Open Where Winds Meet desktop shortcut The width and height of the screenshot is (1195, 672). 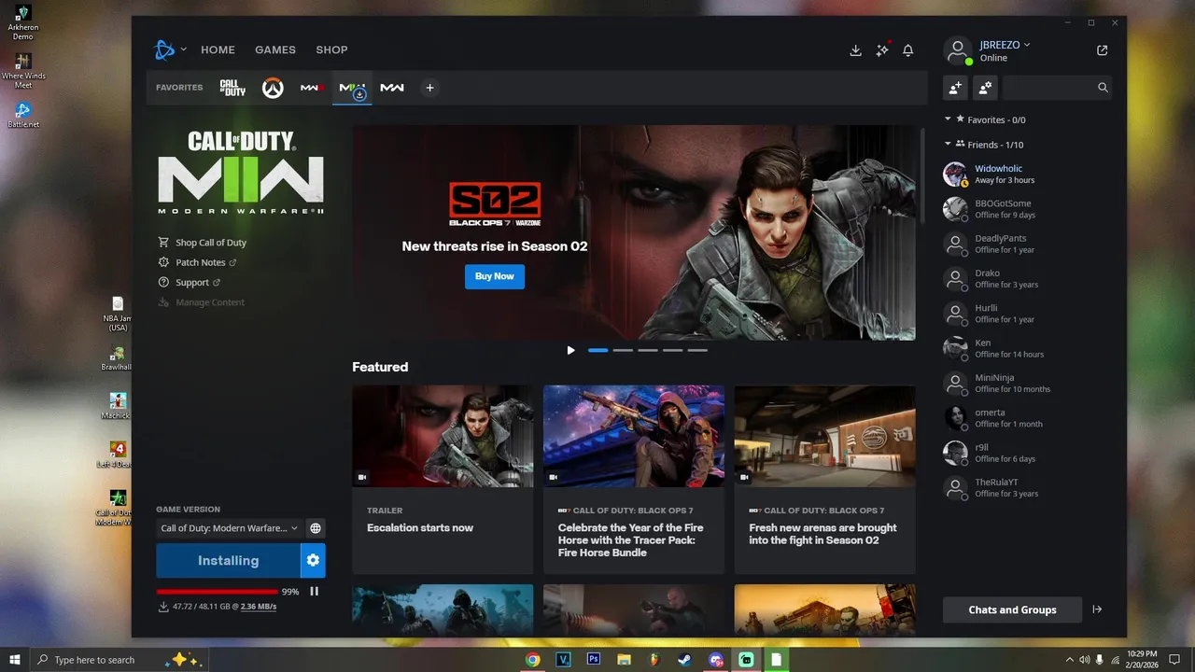[x=23, y=70]
